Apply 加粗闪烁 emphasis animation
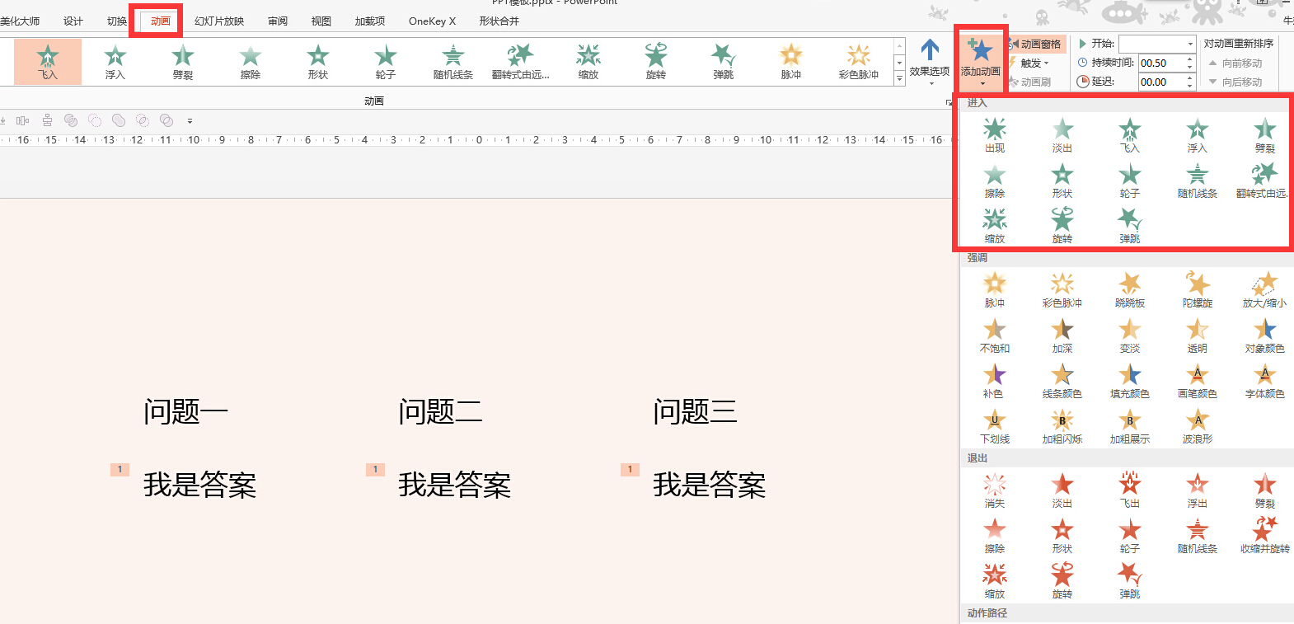This screenshot has width=1294, height=624. point(1062,426)
